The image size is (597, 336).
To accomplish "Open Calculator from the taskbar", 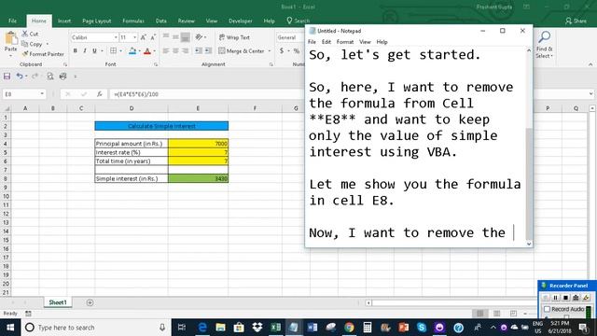I will tap(367, 328).
